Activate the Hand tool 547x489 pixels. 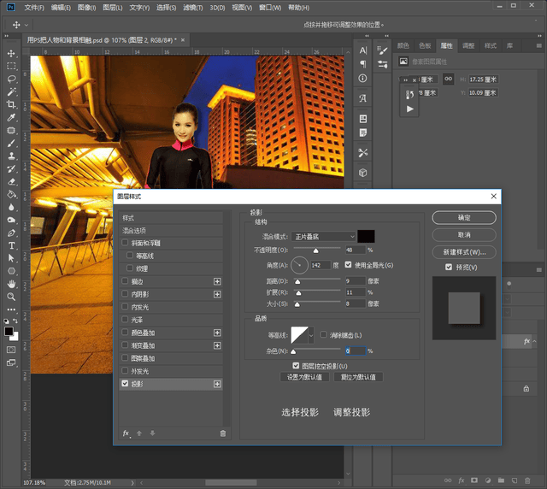[x=11, y=283]
